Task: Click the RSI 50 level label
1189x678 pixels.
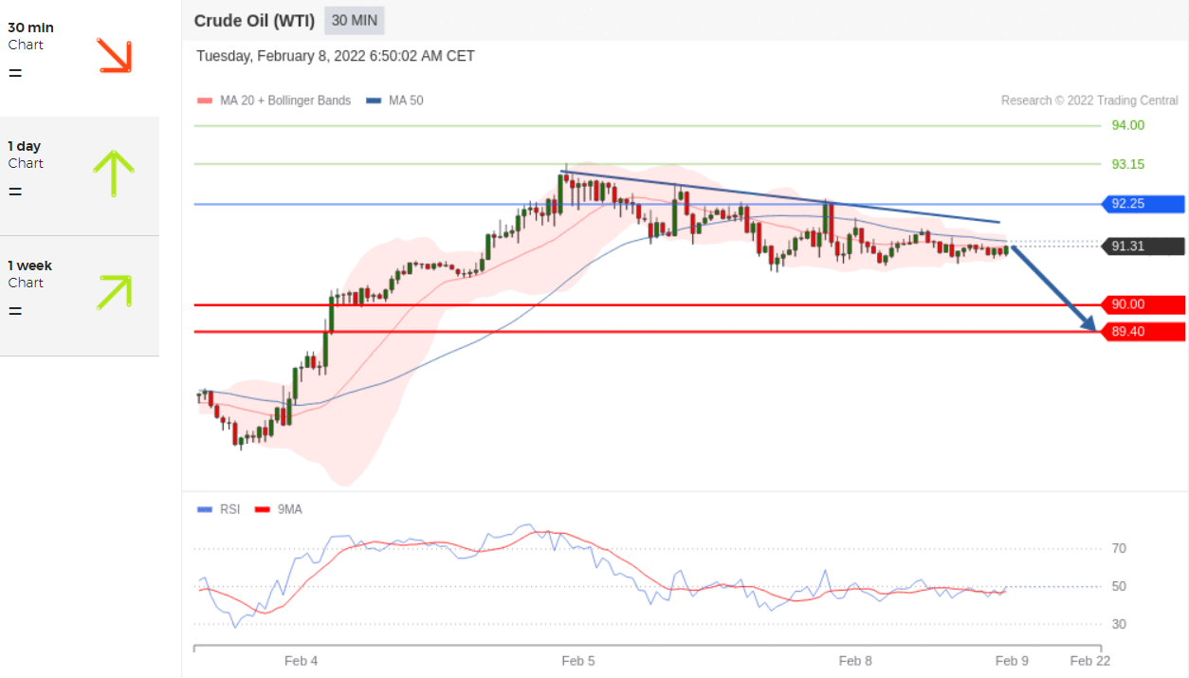Action: click(x=1119, y=586)
